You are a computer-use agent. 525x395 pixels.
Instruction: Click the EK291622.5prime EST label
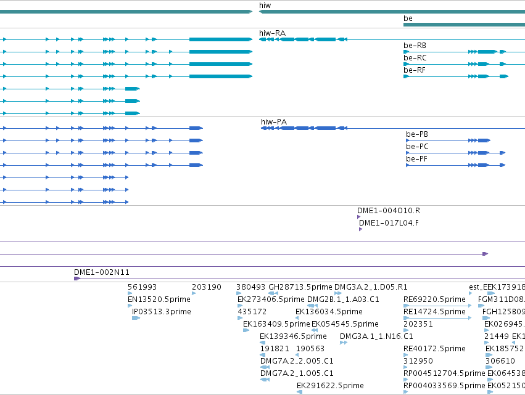pyautogui.click(x=330, y=386)
